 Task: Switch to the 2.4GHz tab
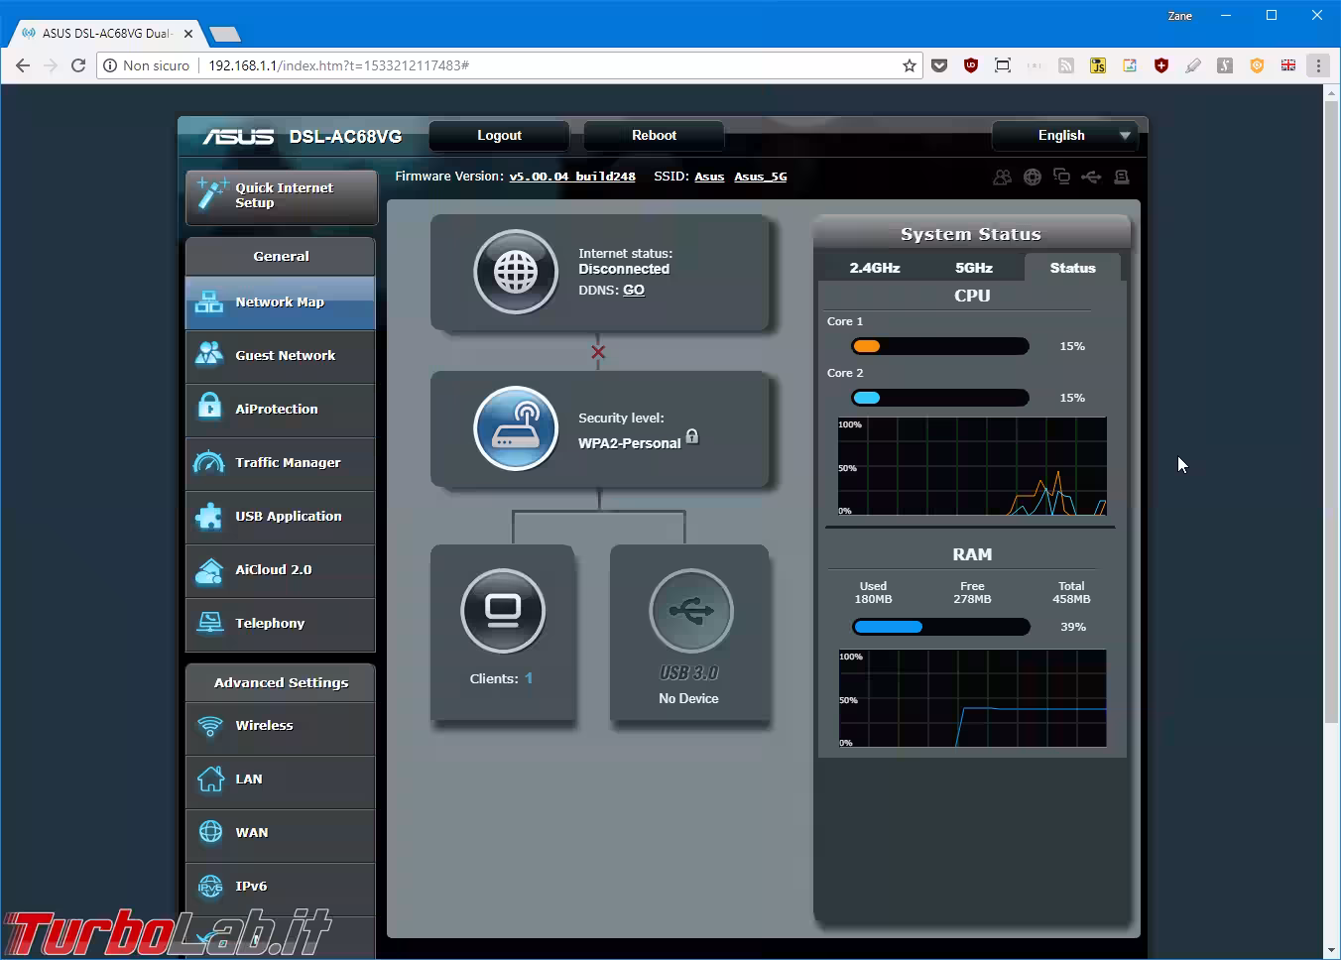874,268
